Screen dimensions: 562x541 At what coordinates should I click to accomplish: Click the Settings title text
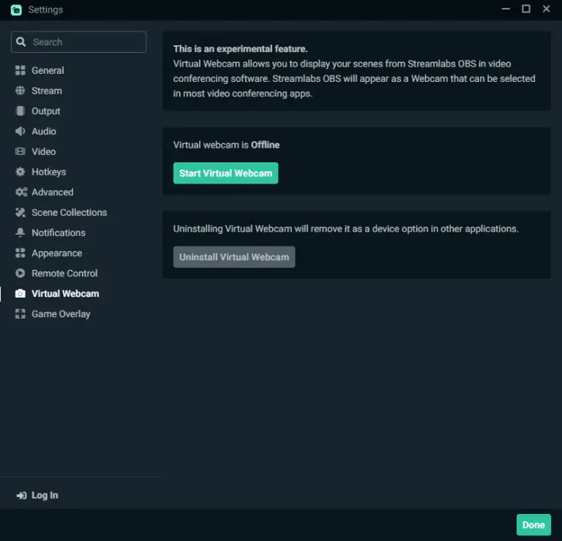[45, 10]
